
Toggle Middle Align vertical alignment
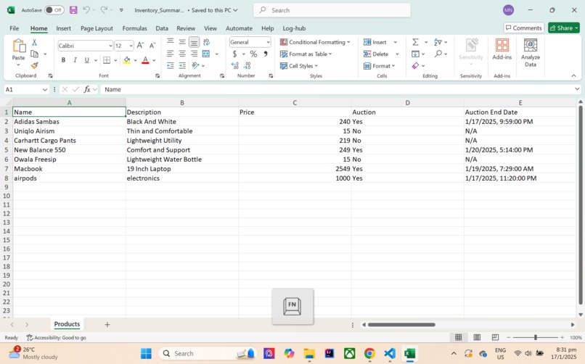click(x=182, y=42)
